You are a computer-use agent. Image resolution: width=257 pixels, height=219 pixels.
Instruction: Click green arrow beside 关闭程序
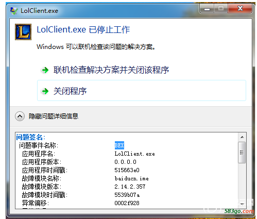(45, 91)
